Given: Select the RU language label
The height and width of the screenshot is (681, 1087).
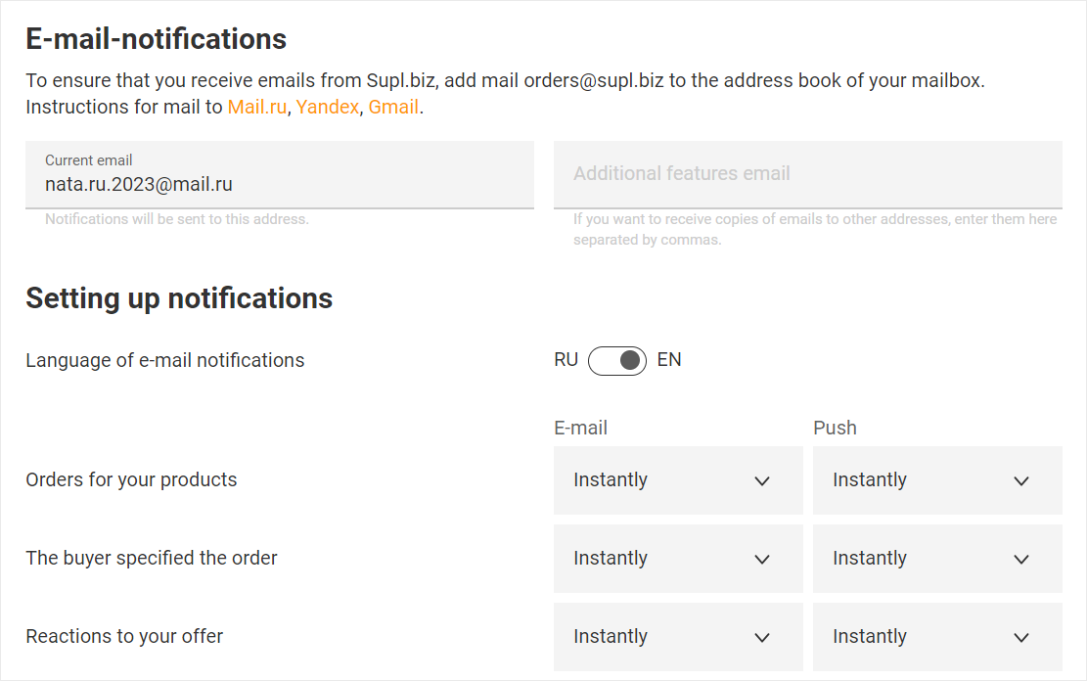Looking at the screenshot, I should tap(566, 360).
